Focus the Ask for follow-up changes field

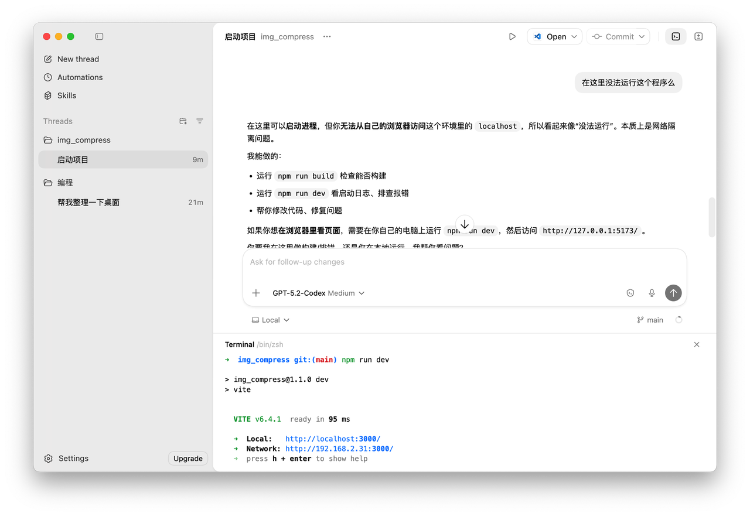pos(464,262)
